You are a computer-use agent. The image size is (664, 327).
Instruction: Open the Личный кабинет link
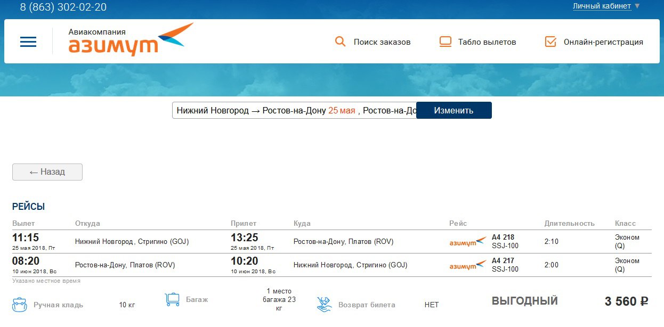point(602,6)
